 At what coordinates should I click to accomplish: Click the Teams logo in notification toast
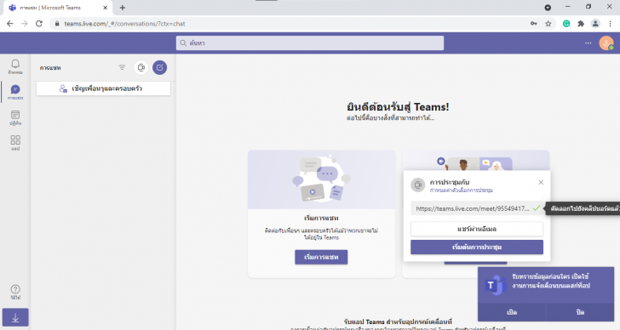[497, 285]
